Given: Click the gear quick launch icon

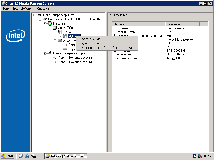Looking at the screenshot, I should (x=33, y=156).
